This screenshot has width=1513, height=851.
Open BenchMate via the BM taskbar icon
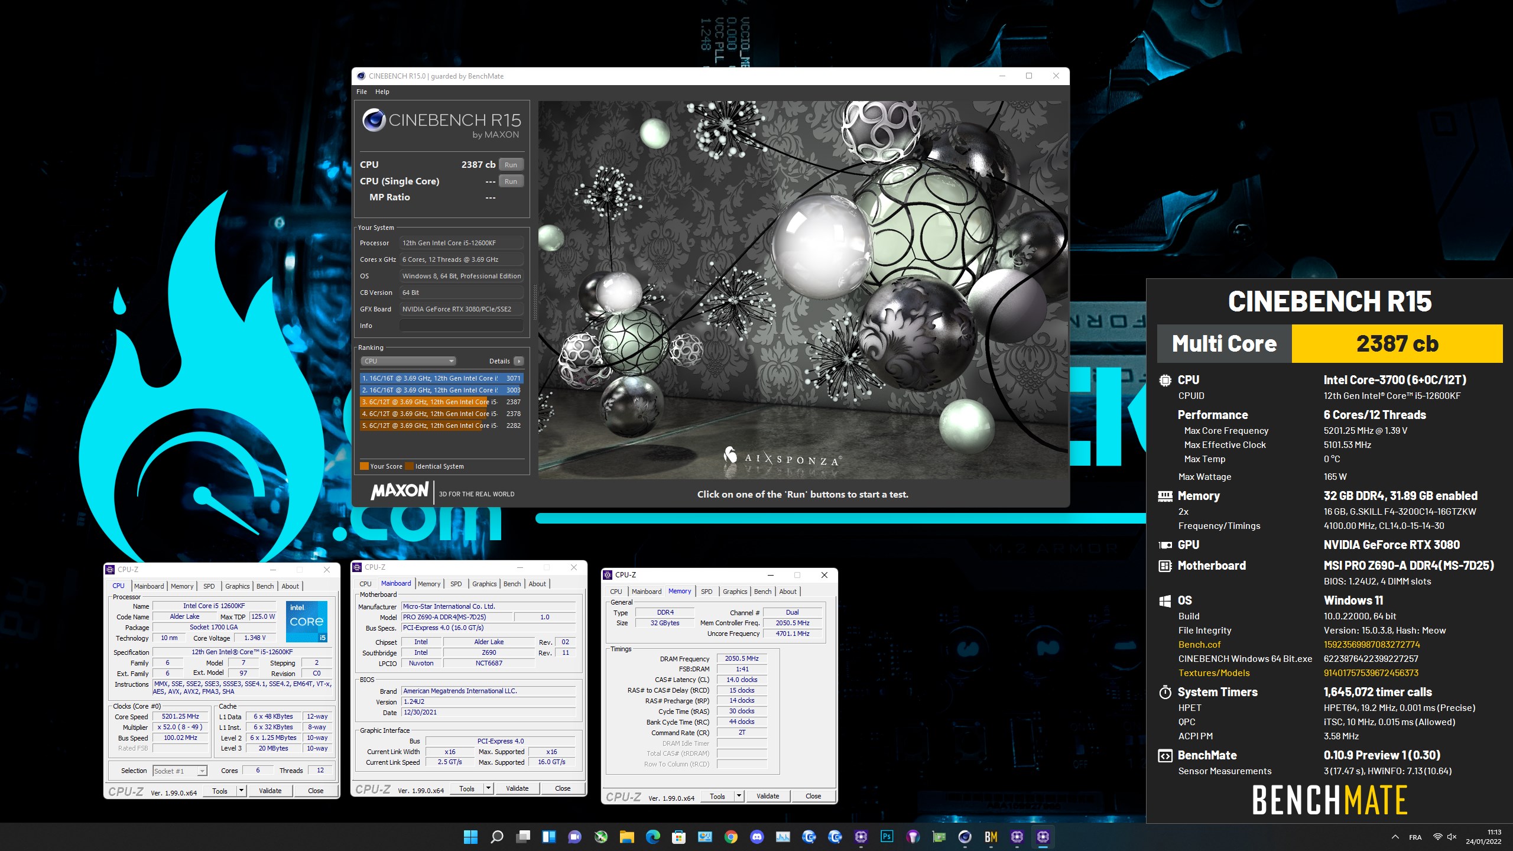point(991,837)
